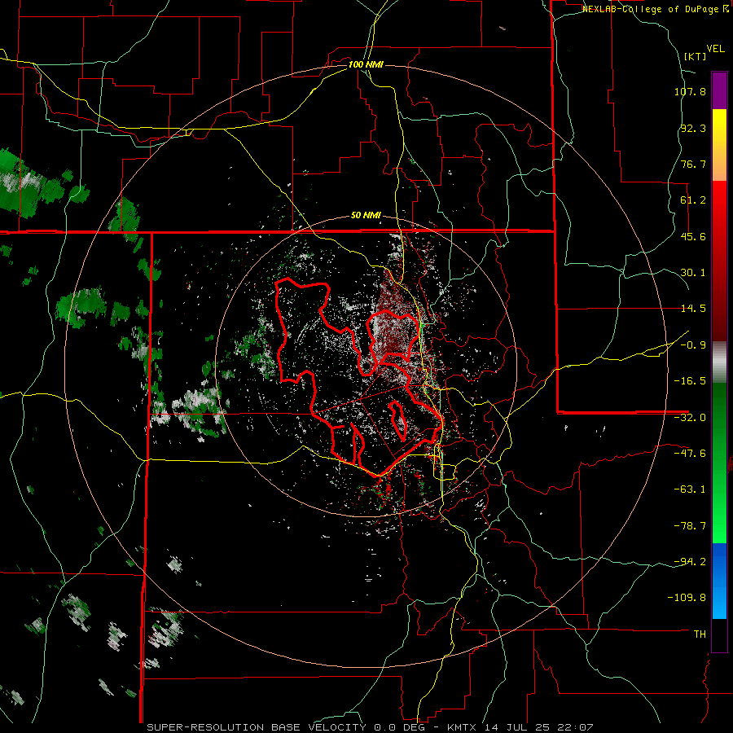The image size is (733, 733).
Task: Click the 14.5 velocity scale value
Action: click(693, 309)
